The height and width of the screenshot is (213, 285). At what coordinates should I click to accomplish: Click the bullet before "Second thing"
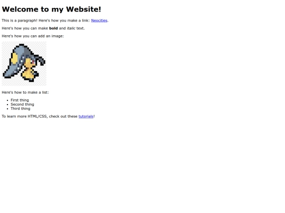point(7,105)
